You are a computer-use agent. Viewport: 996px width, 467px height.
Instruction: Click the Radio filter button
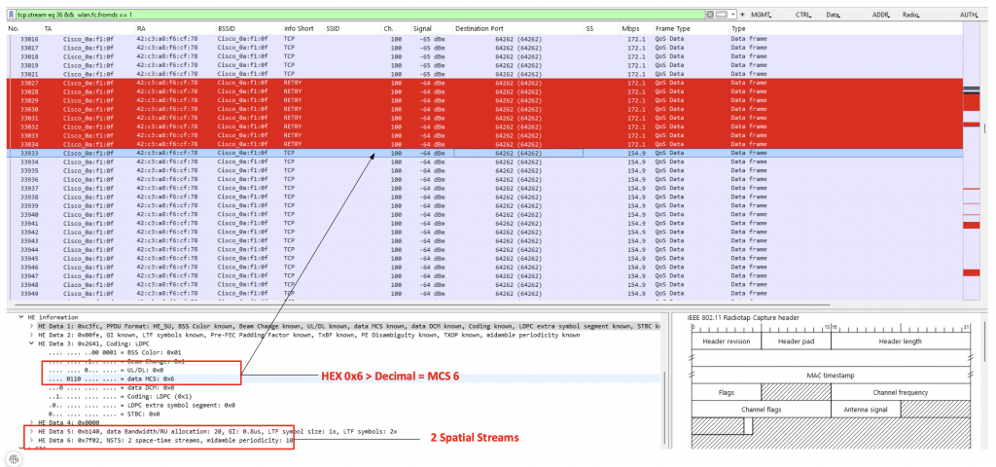pos(911,15)
